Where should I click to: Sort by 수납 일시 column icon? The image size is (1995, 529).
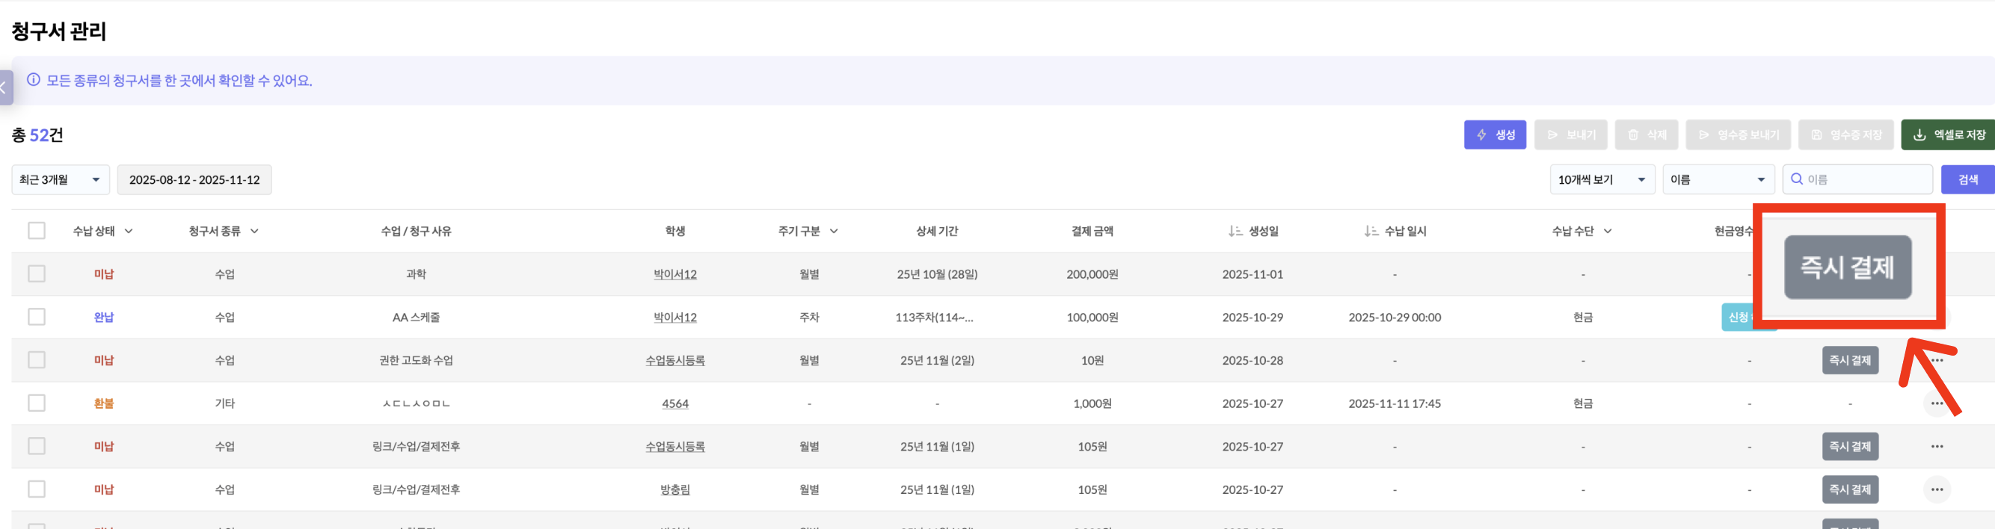1371,231
